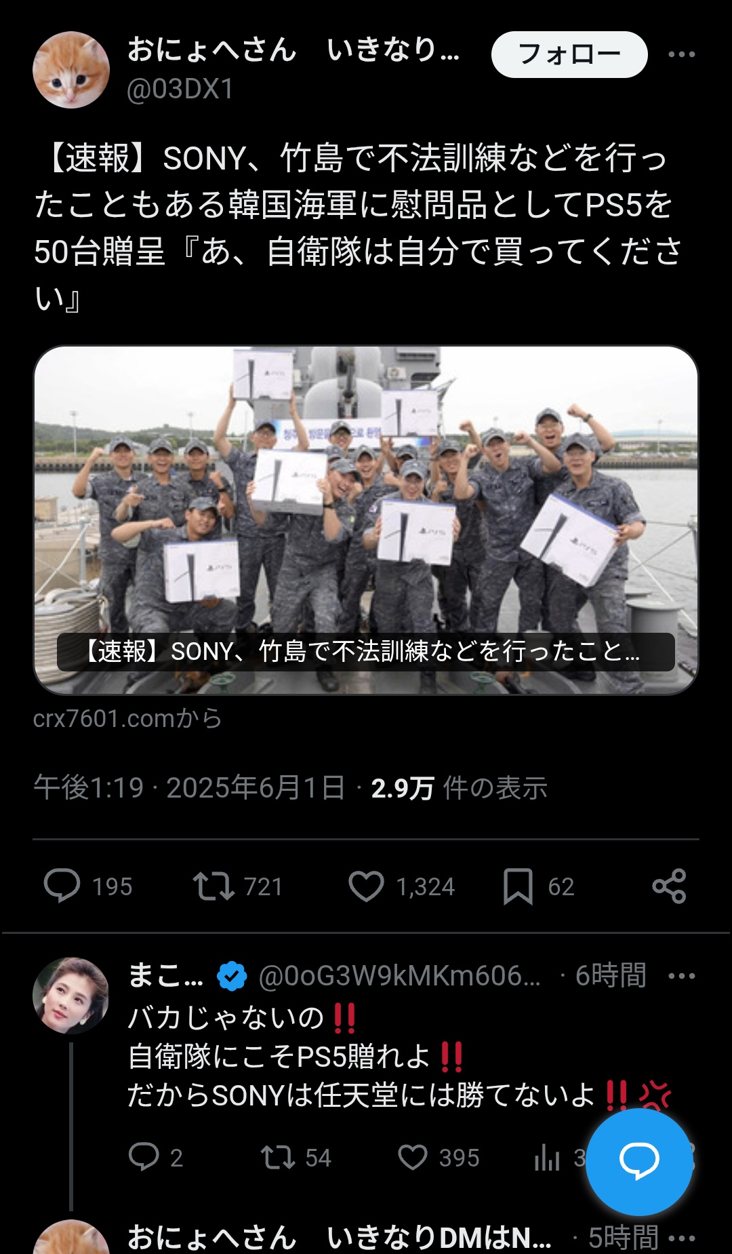Open bottom reply's three-dot menu
The height and width of the screenshot is (1254, 732).
tap(681, 1238)
